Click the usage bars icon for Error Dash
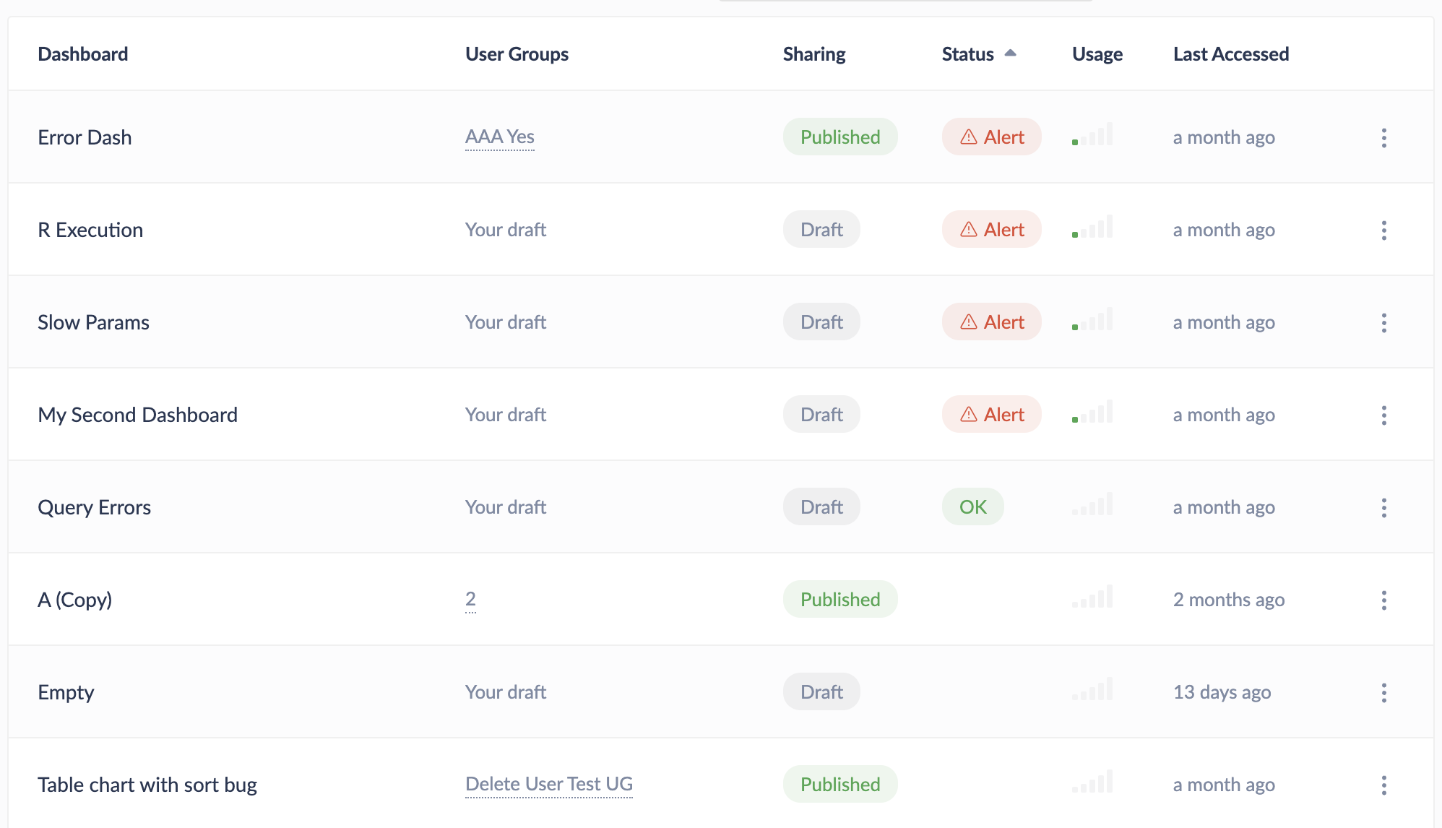 click(1092, 134)
